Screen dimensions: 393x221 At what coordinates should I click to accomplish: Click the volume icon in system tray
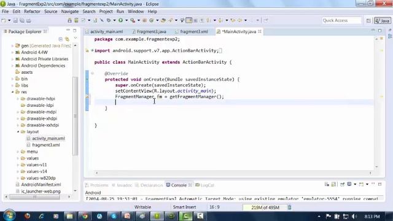354,216
